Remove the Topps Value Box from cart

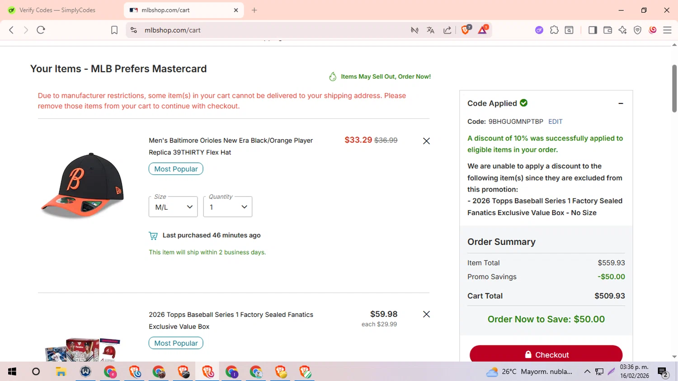(x=426, y=314)
